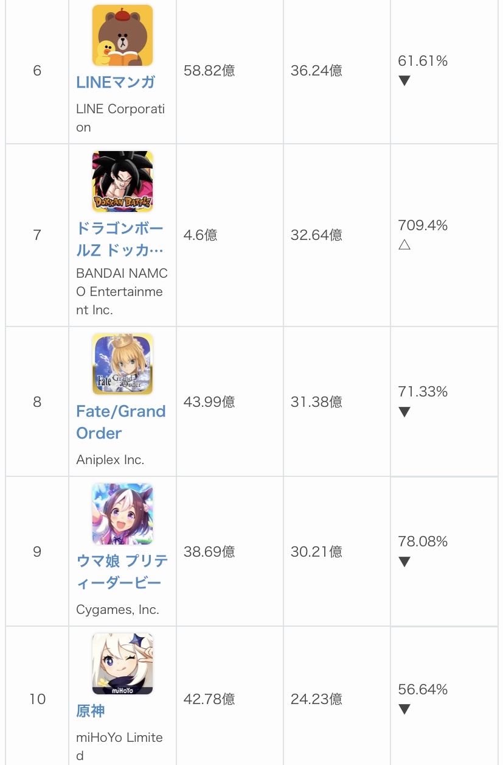Open the LINE Manga app icon
The height and width of the screenshot is (765, 503).
click(122, 35)
